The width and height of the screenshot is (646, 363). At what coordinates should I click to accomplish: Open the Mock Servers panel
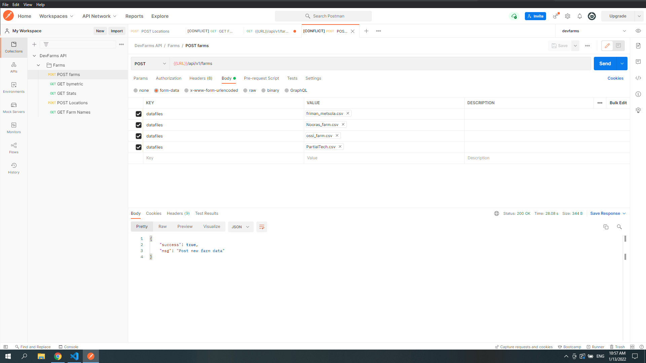13,108
